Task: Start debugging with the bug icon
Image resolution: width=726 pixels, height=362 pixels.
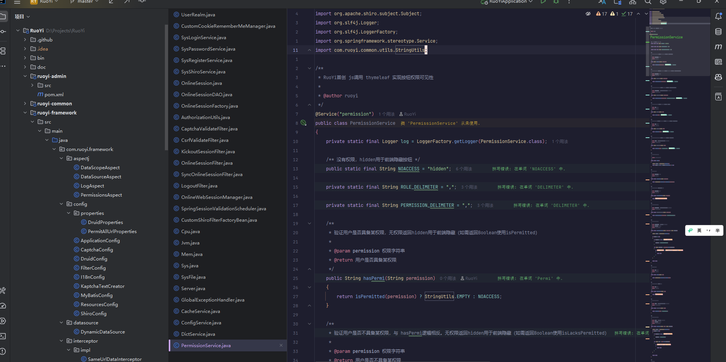Action: [x=556, y=2]
